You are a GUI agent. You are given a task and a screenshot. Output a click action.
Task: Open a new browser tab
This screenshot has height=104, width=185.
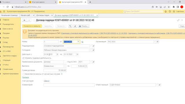click(90, 2)
